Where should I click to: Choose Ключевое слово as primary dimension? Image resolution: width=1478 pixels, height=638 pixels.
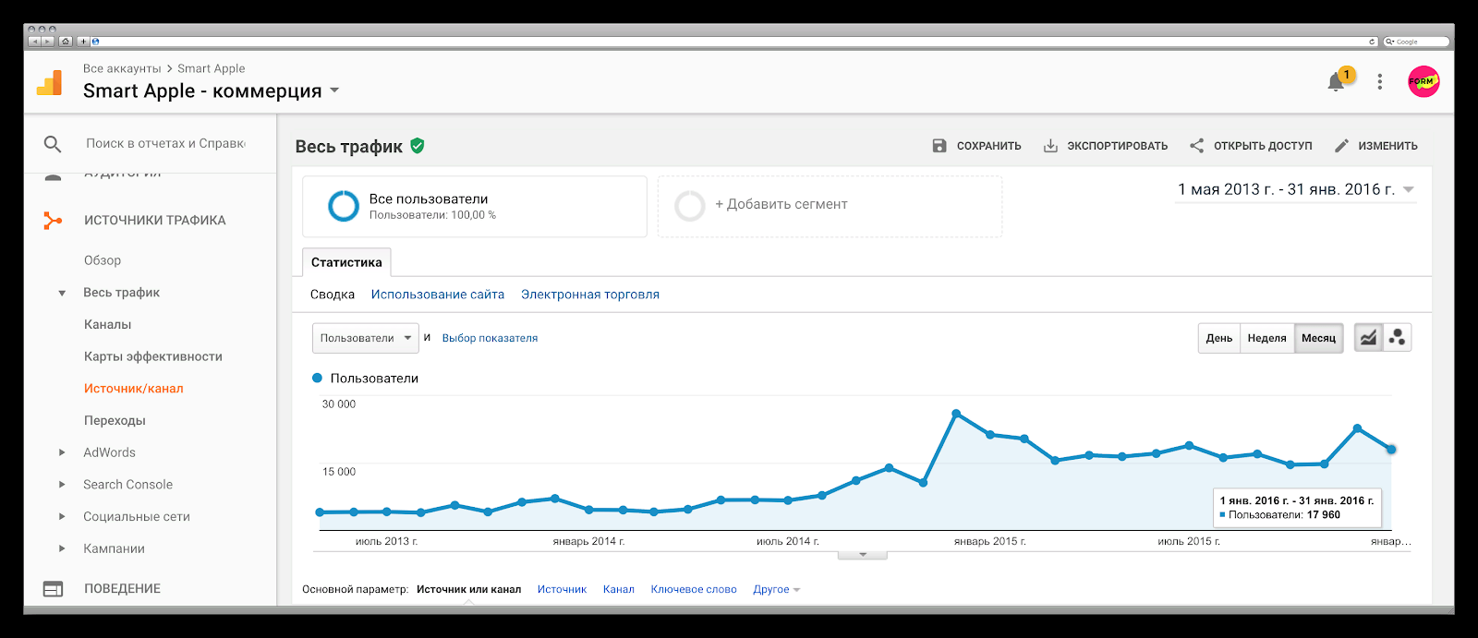point(694,589)
